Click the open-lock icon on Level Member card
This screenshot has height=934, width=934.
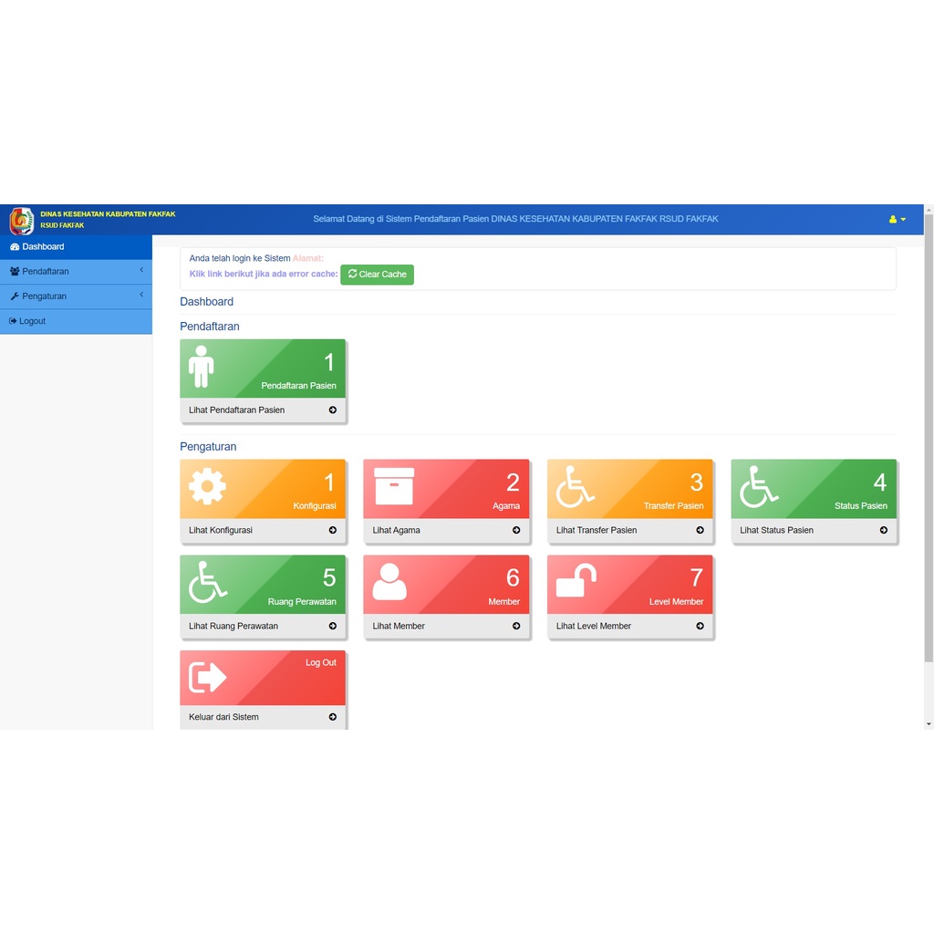574,583
